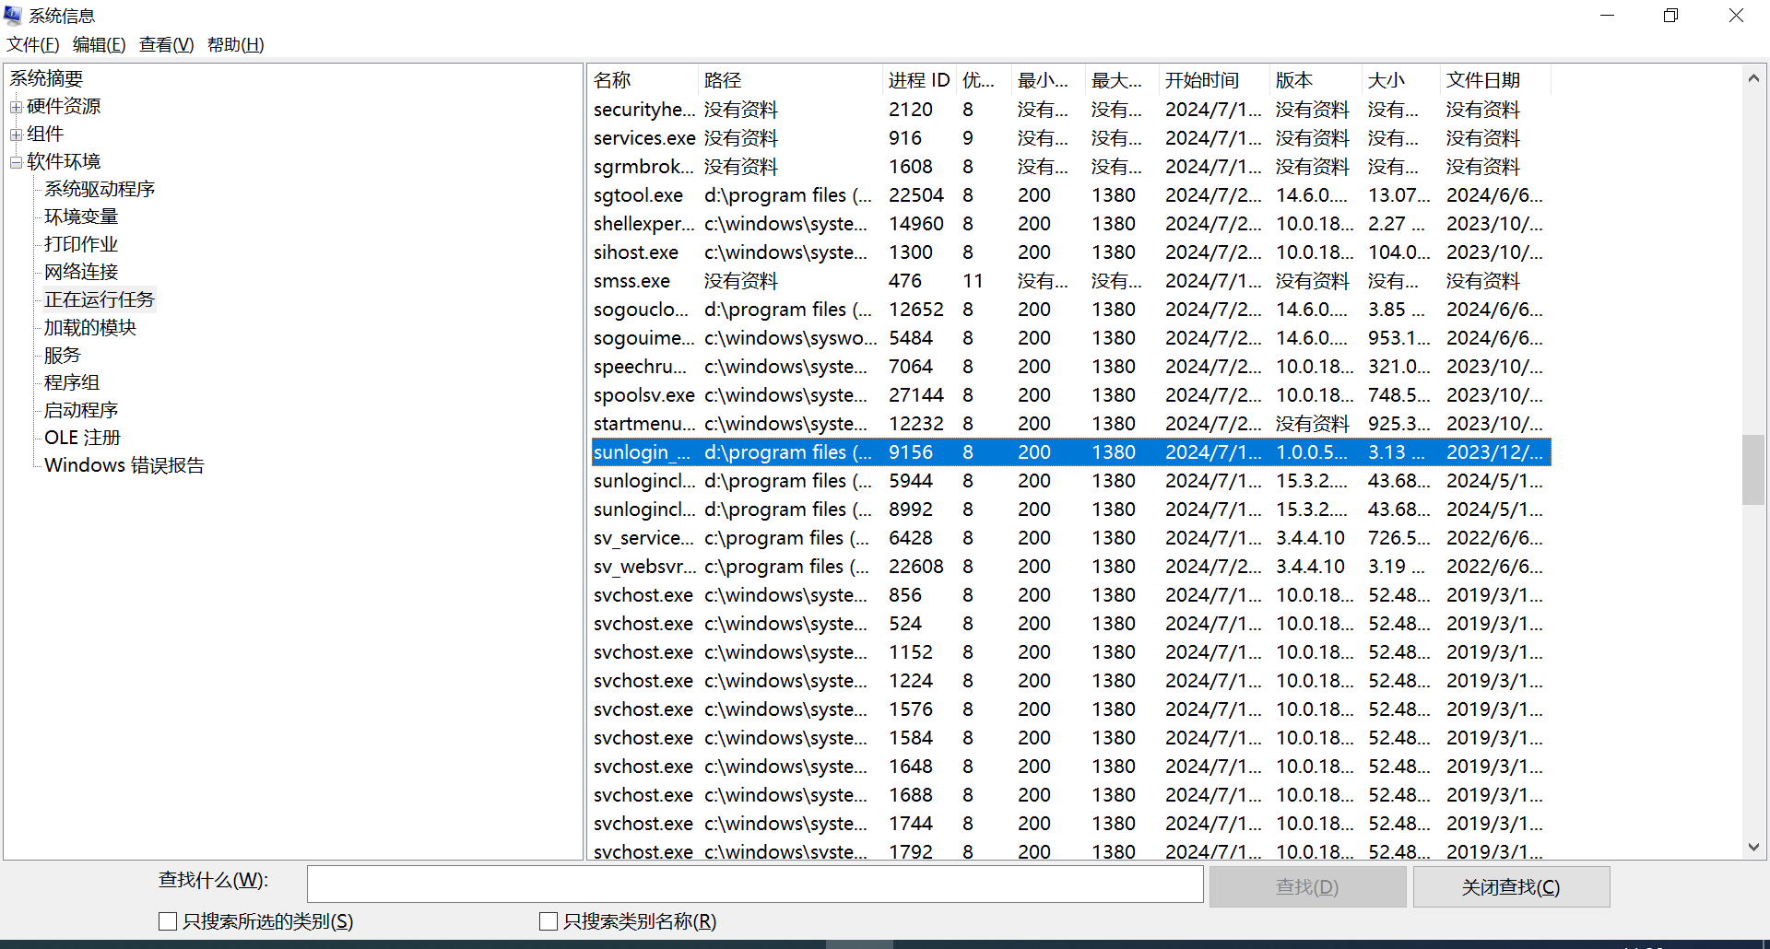Select sunloginc row with process ID 5944
The width and height of the screenshot is (1770, 949).
point(1070,481)
